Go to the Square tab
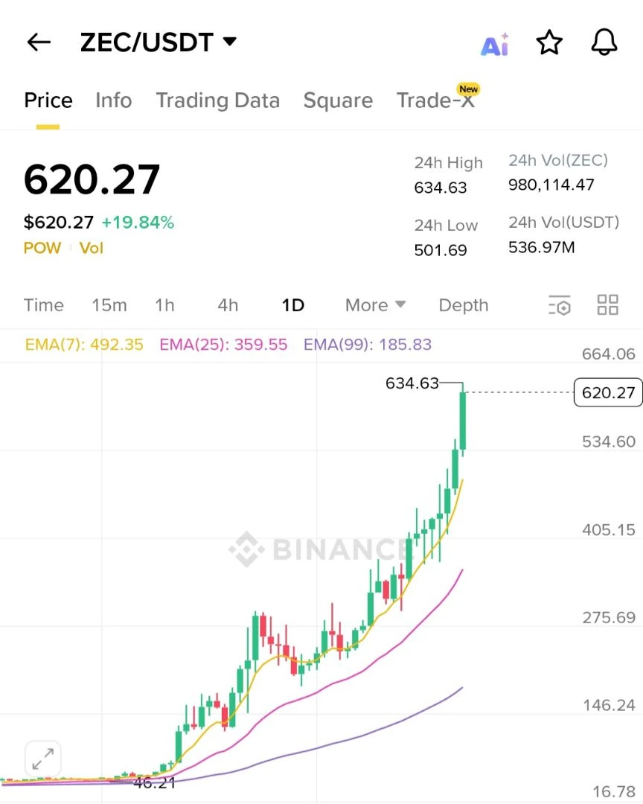The height and width of the screenshot is (804, 643). click(338, 100)
